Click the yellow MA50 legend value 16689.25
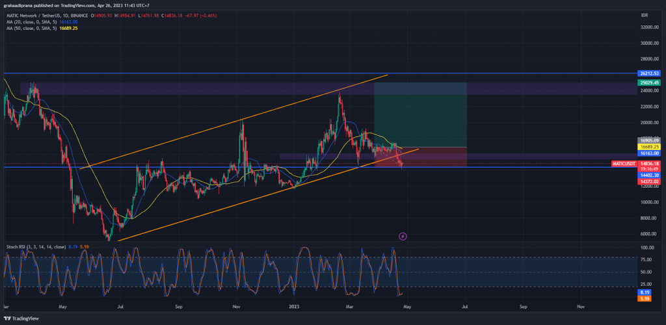The image size is (666, 325). [x=69, y=28]
